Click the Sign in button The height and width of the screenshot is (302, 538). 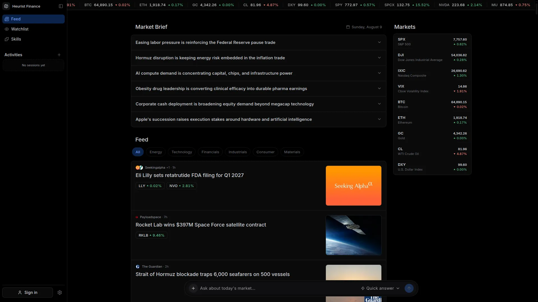27,292
